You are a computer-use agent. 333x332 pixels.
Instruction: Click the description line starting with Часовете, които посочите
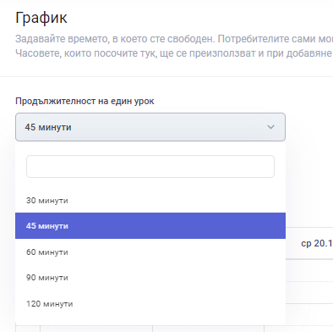pyautogui.click(x=174, y=53)
